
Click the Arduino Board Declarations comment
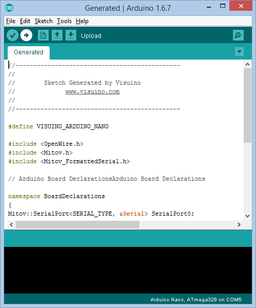[106, 179]
